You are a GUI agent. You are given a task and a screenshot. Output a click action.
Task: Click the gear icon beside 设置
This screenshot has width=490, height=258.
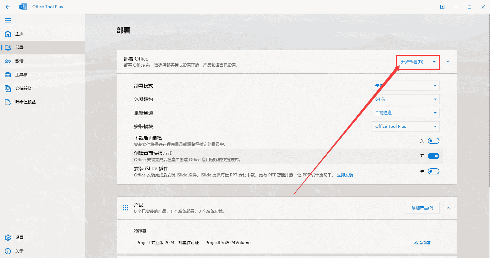[x=7, y=238]
